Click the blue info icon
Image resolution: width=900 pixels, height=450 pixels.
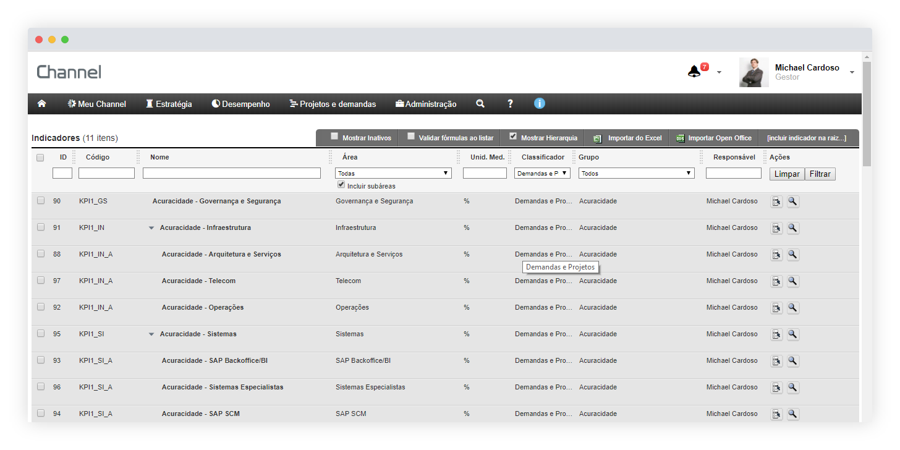[540, 103]
